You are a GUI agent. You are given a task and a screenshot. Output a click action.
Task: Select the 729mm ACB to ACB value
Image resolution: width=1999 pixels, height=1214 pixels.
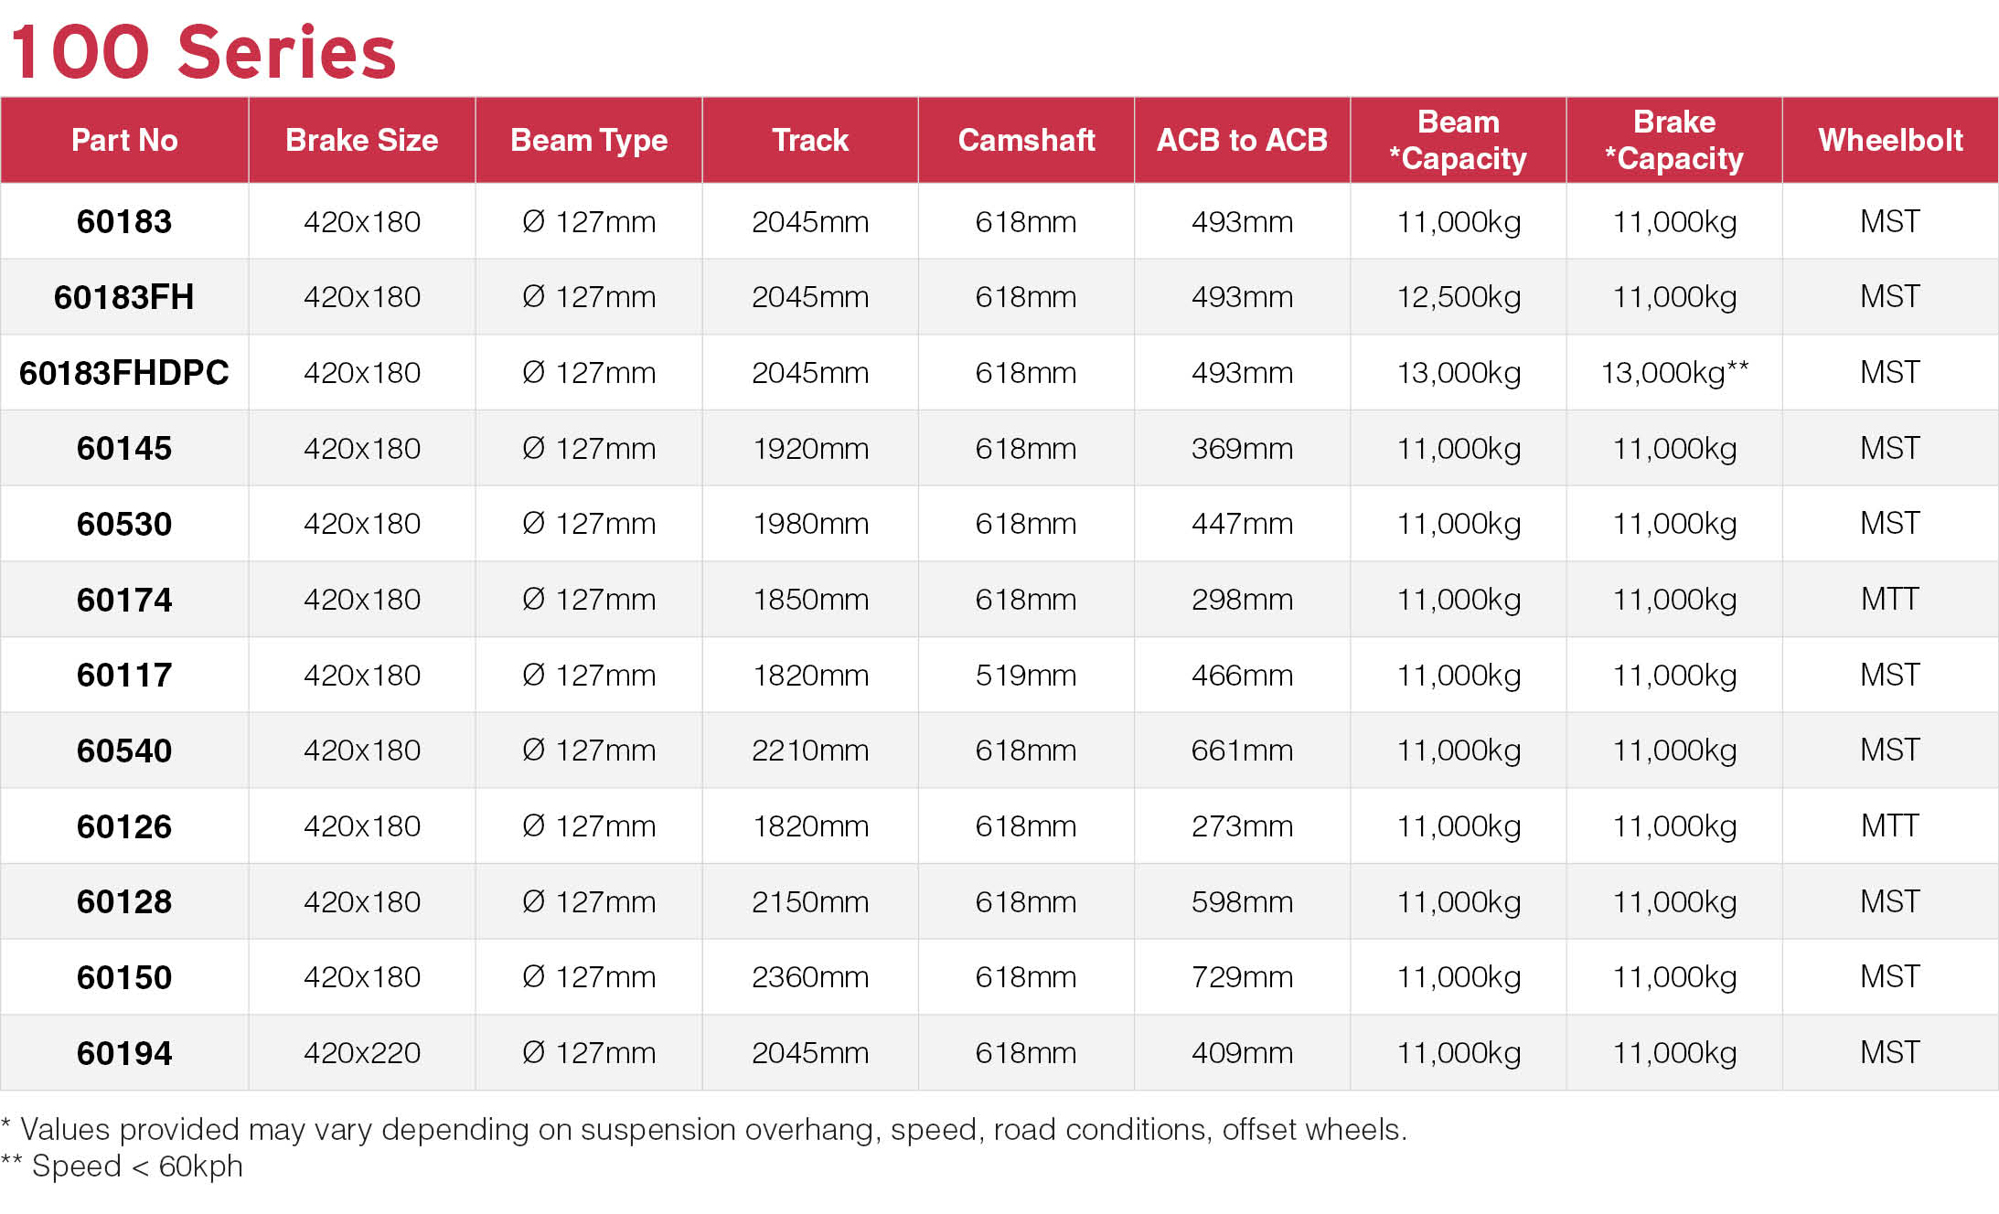point(1242,977)
